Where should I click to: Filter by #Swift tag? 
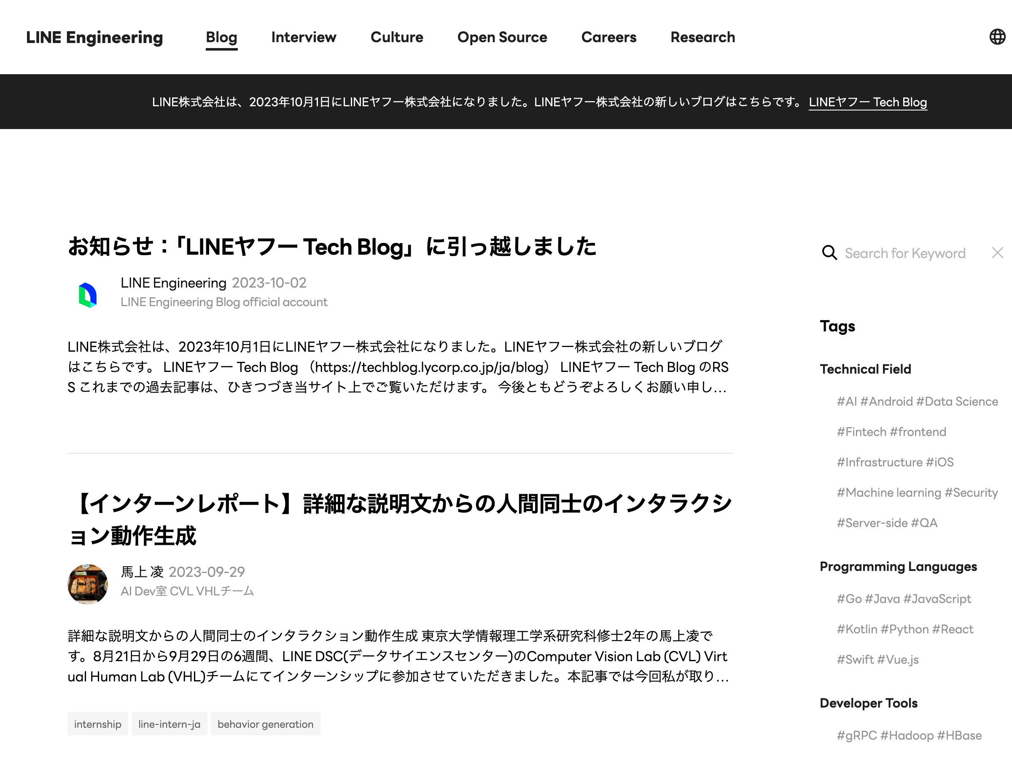pos(855,659)
